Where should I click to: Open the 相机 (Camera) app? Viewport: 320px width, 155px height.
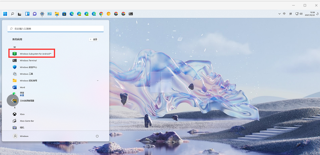[x=22, y=127]
